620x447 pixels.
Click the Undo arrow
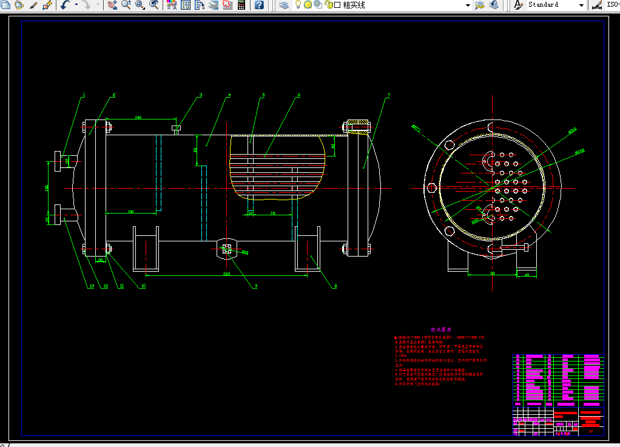(66, 5)
